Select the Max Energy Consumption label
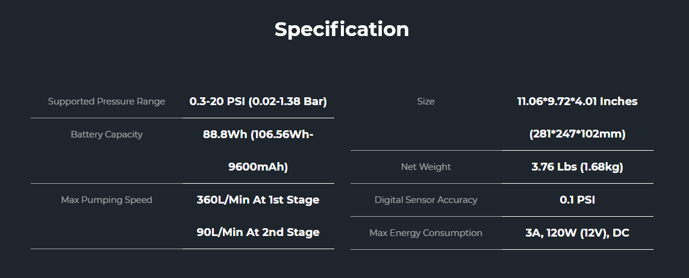This screenshot has height=278, width=689. click(426, 233)
